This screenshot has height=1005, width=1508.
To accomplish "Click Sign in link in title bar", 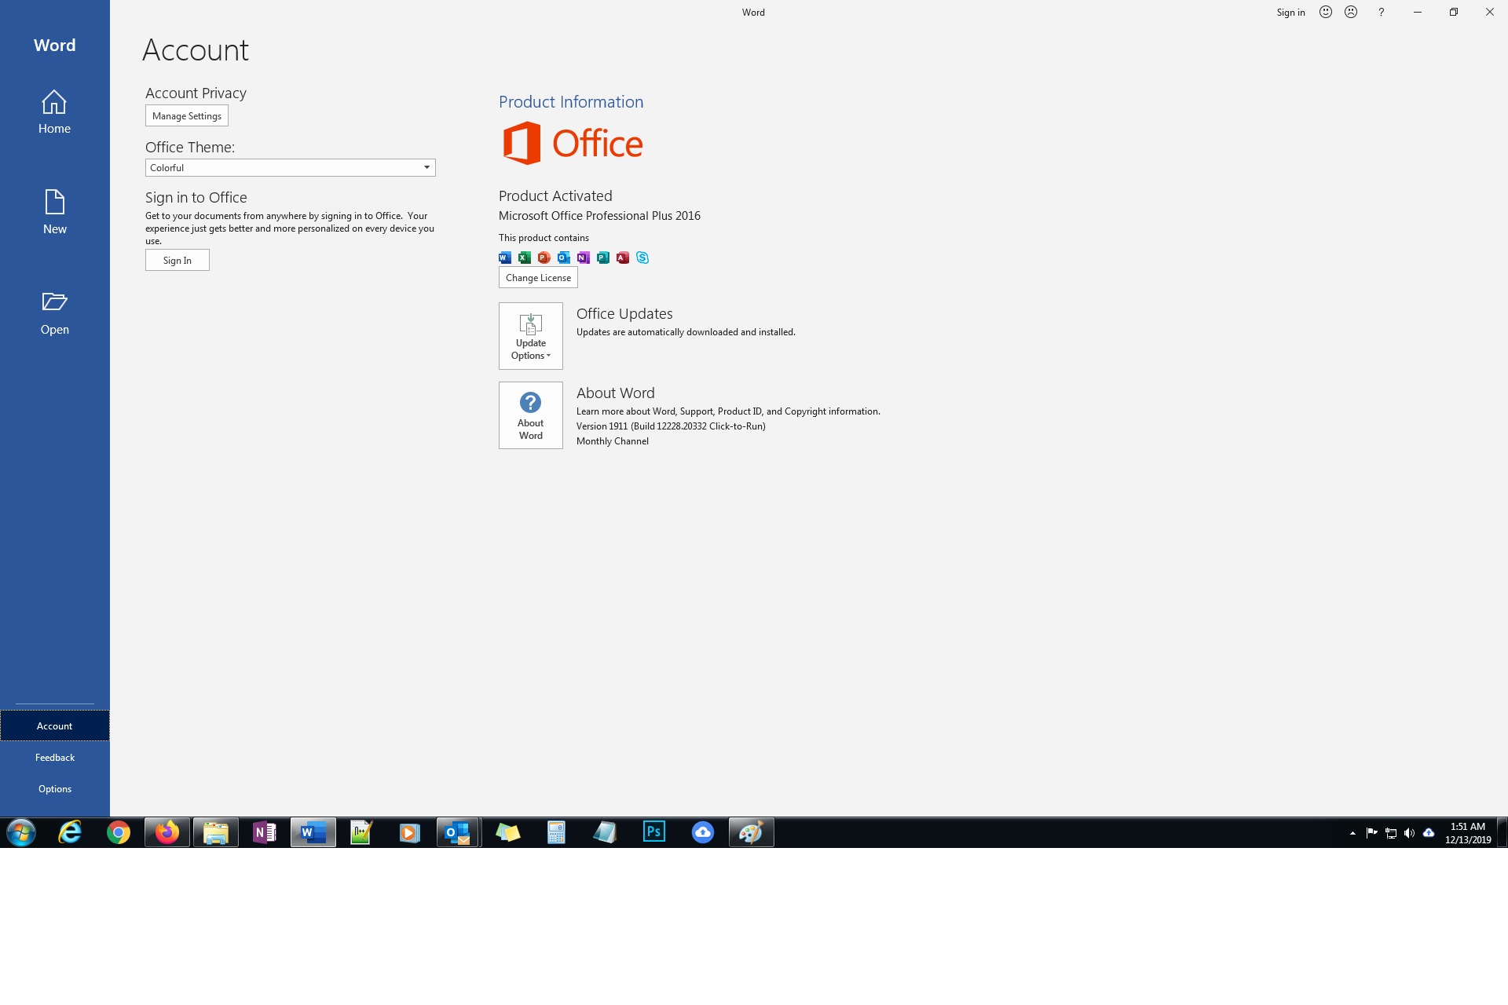I will 1290,12.
